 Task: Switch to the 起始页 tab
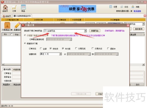(x=7, y=16)
